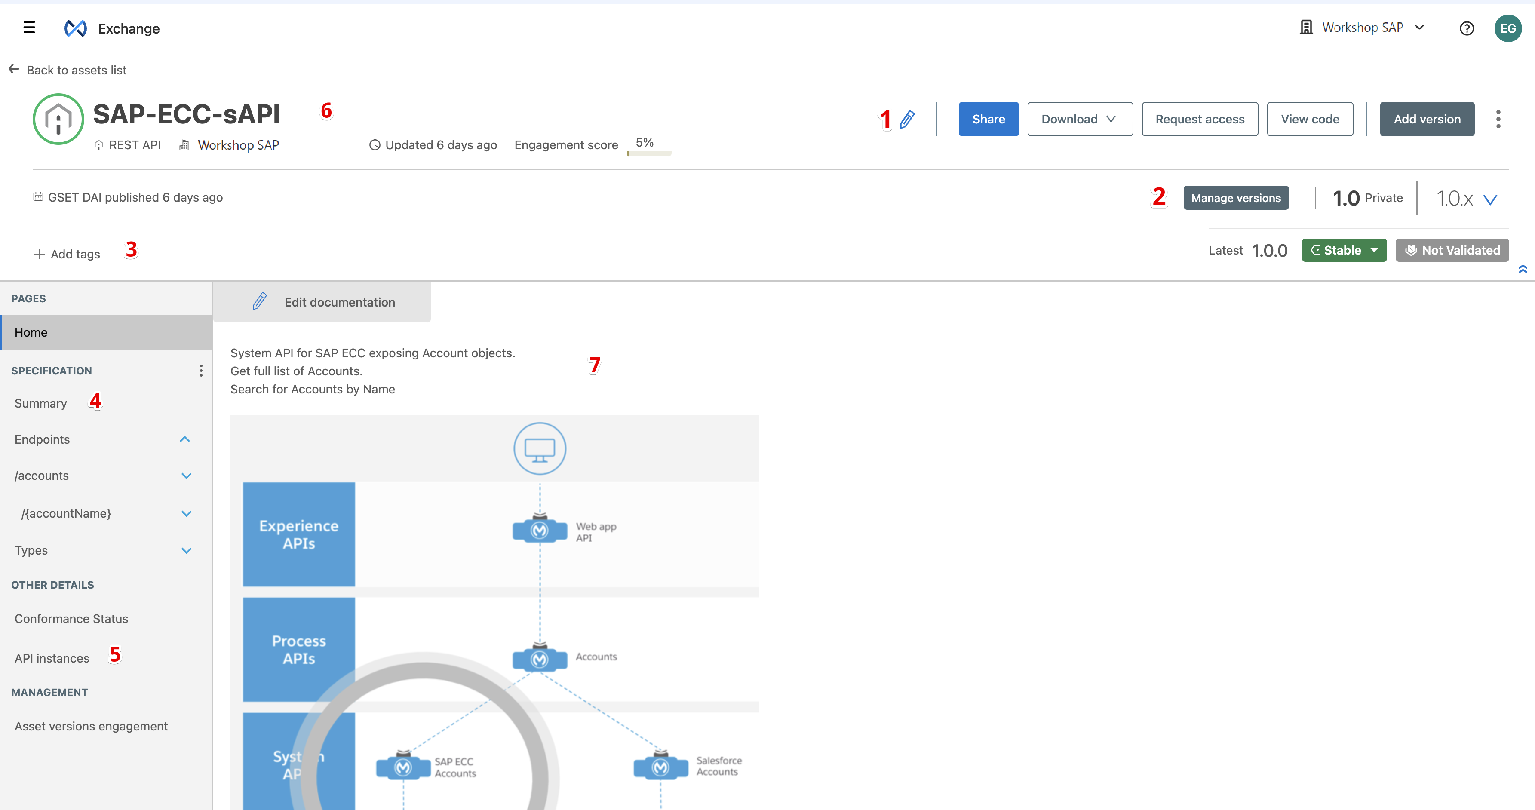
Task: Click the calendar icon beside GSET DAI published
Action: 38,196
